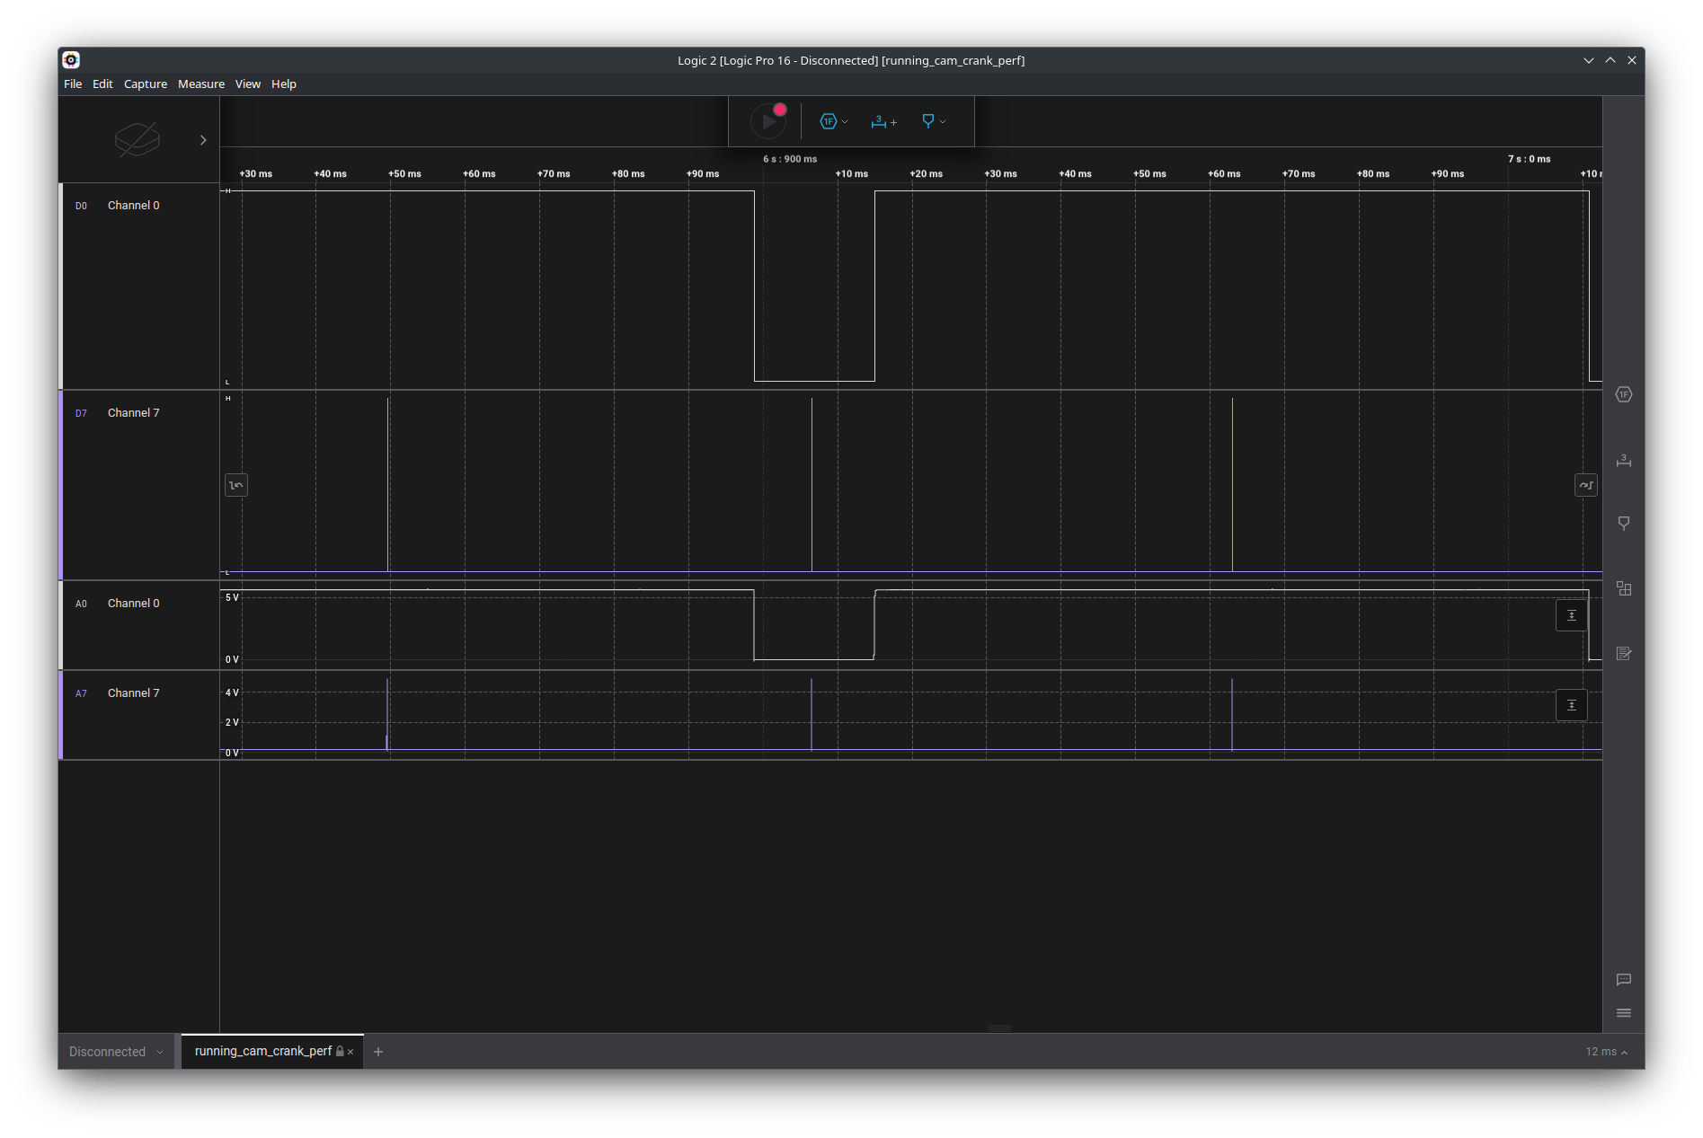Open the notes panel in right sidebar
The image size is (1703, 1138).
tap(1623, 654)
